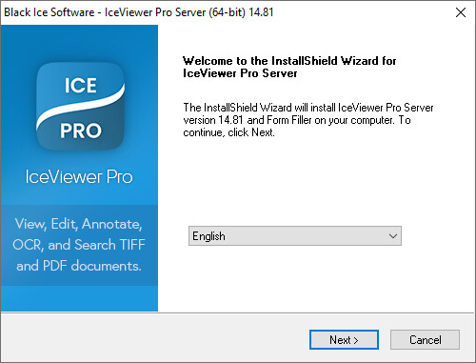Click the IceViewer Pro Server heading line
The height and width of the screenshot is (363, 476).
[240, 73]
